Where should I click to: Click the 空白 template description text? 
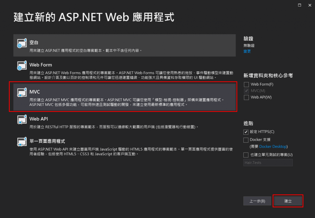coord(86,50)
